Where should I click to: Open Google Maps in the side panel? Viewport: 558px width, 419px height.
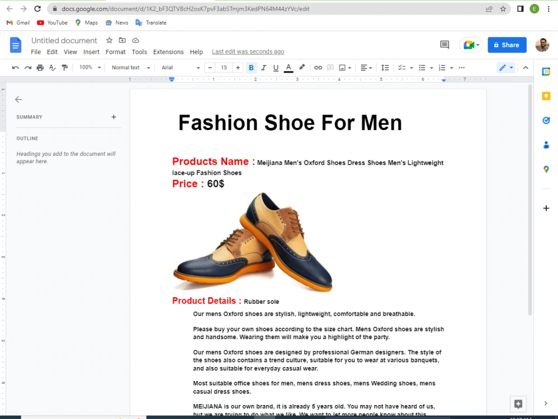pos(546,170)
